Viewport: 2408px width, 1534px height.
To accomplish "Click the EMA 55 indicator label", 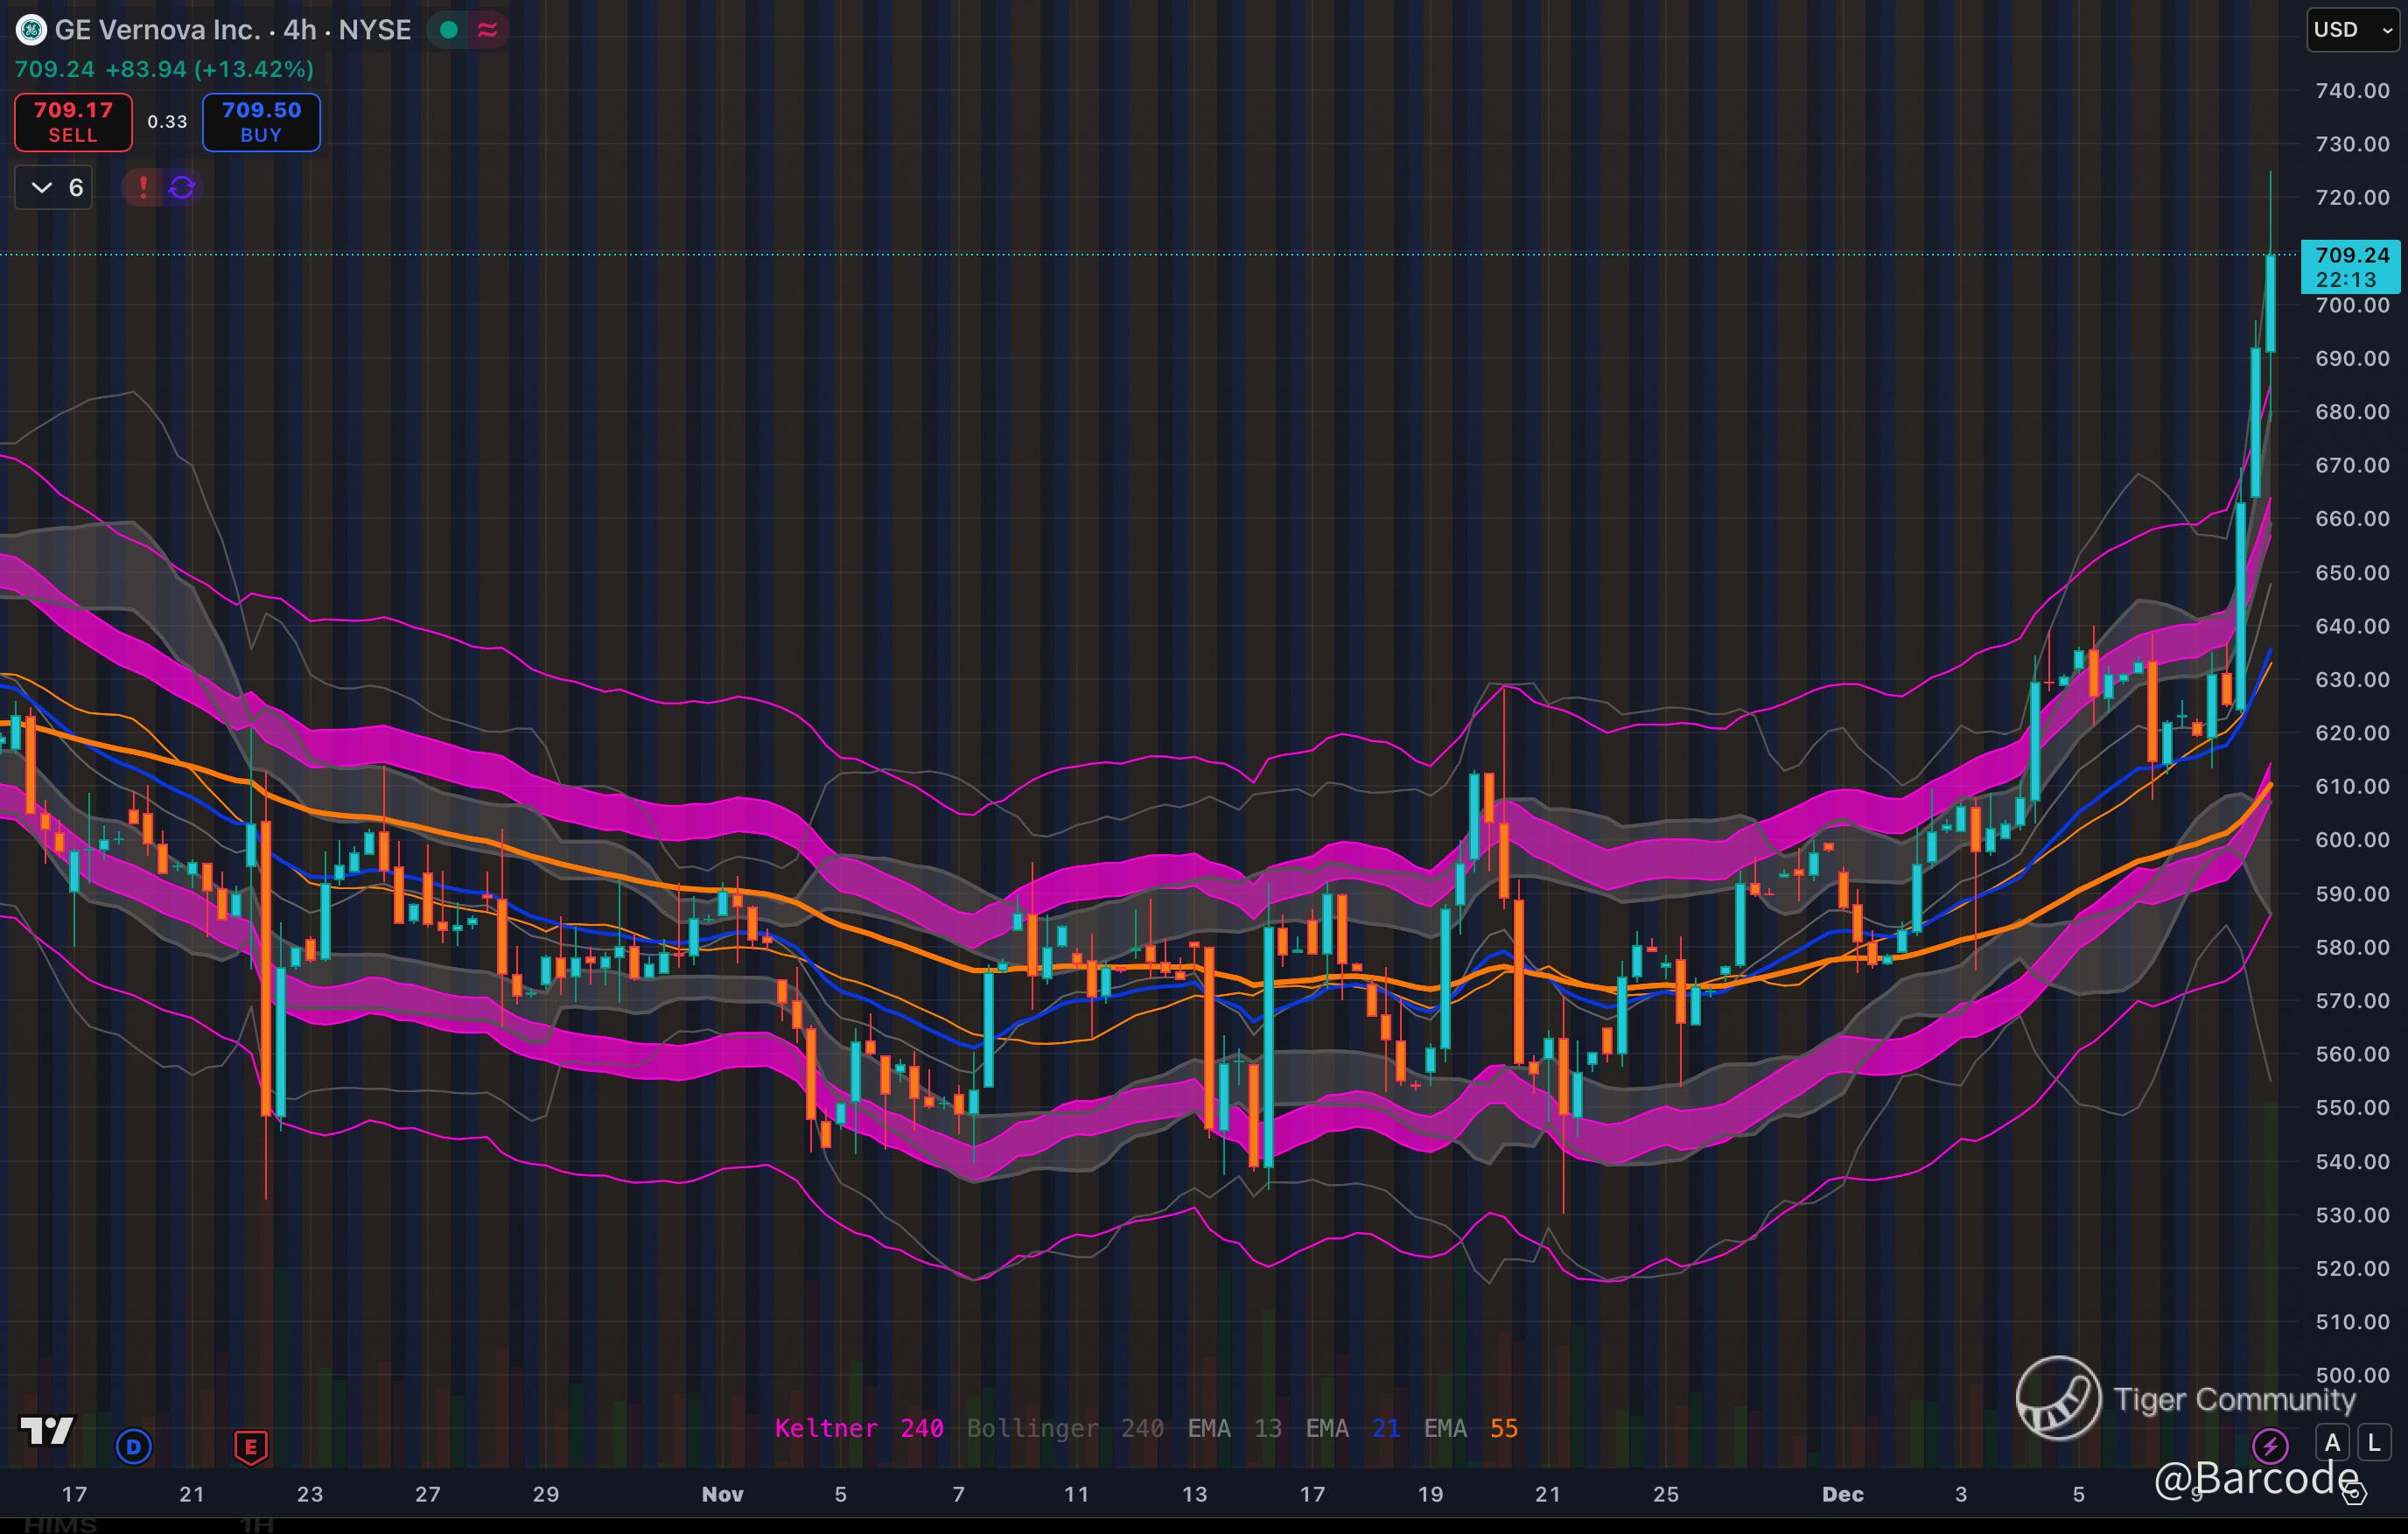I will [1470, 1428].
